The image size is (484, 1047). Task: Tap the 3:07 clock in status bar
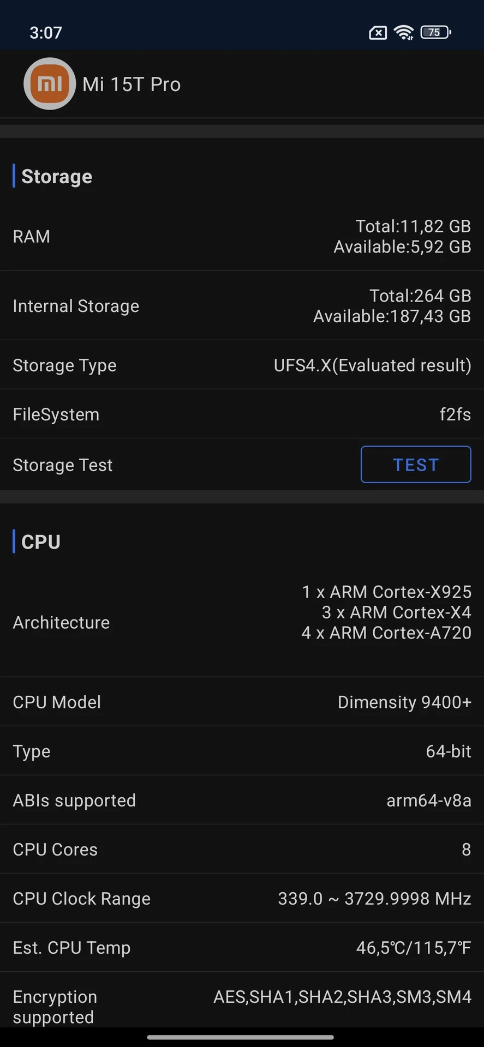(x=46, y=33)
